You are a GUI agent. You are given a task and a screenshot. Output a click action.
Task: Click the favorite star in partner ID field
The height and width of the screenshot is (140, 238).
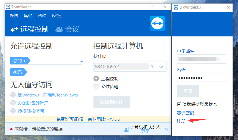pyautogui.click(x=152, y=66)
